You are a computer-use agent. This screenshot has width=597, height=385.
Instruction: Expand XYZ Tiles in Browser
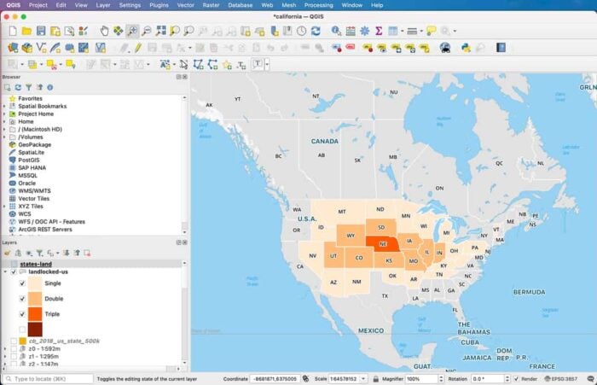(x=4, y=207)
